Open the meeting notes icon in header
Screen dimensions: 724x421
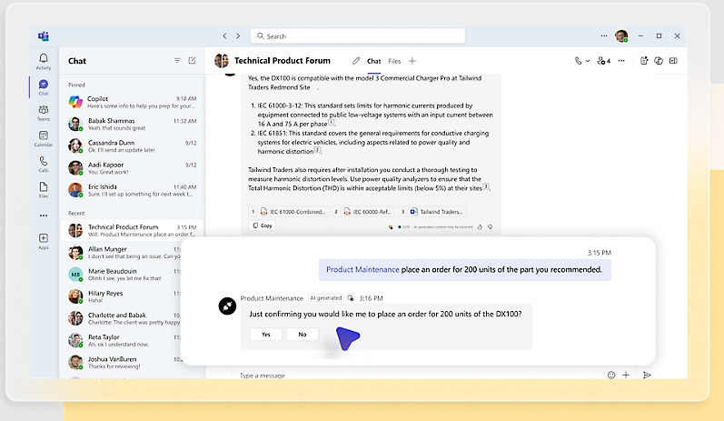[x=644, y=61]
